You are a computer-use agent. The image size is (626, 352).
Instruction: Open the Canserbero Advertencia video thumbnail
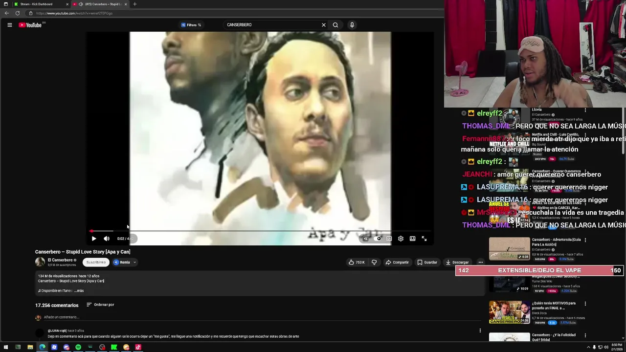click(509, 249)
